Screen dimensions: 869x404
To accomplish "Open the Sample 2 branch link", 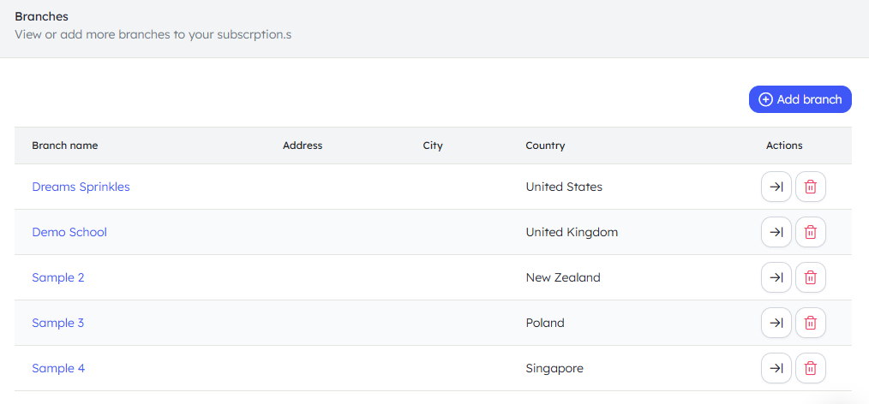I will [x=58, y=277].
